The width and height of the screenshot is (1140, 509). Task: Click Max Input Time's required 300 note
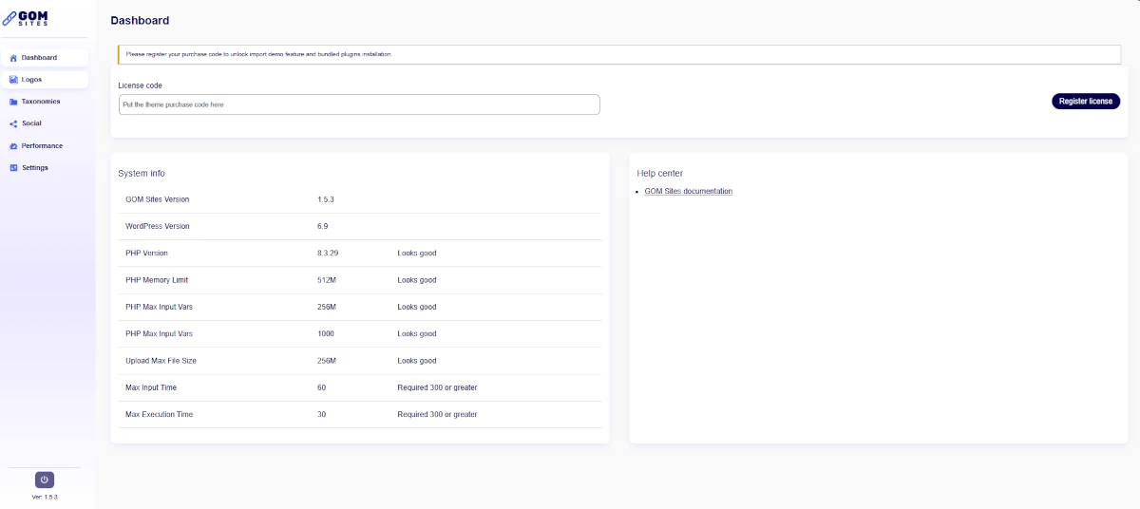437,387
